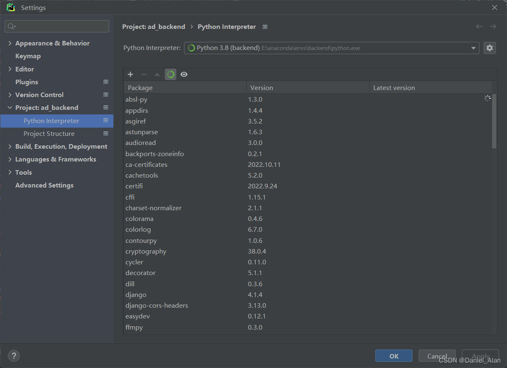507x368 pixels.
Task: Click the upgrade package arrow icon
Action: (157, 74)
